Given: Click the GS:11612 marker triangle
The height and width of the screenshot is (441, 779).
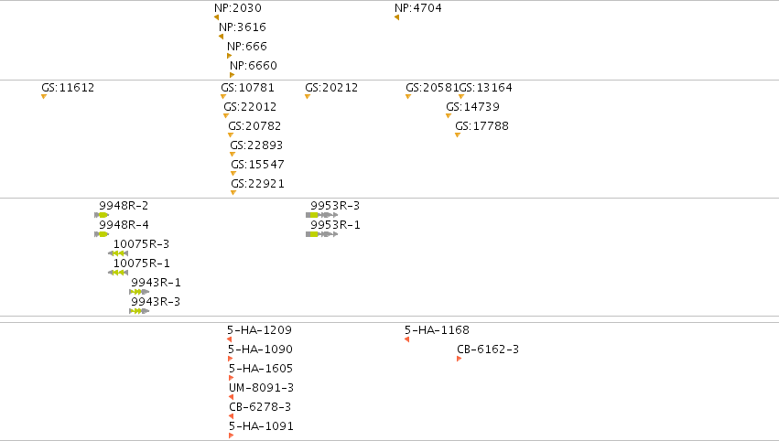Looking at the screenshot, I should (44, 96).
